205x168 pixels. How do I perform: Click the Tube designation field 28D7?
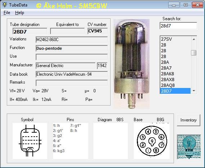tap(30, 31)
